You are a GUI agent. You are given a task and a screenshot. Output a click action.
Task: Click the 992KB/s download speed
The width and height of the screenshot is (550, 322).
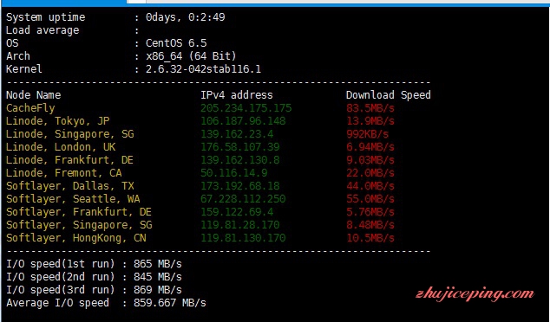tap(368, 134)
